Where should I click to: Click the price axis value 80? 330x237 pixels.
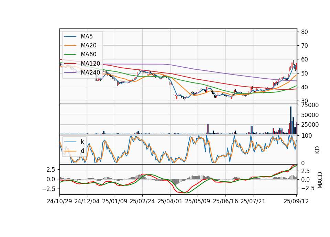(305, 32)
